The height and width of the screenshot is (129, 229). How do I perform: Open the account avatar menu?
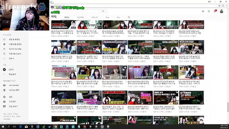click(221, 11)
